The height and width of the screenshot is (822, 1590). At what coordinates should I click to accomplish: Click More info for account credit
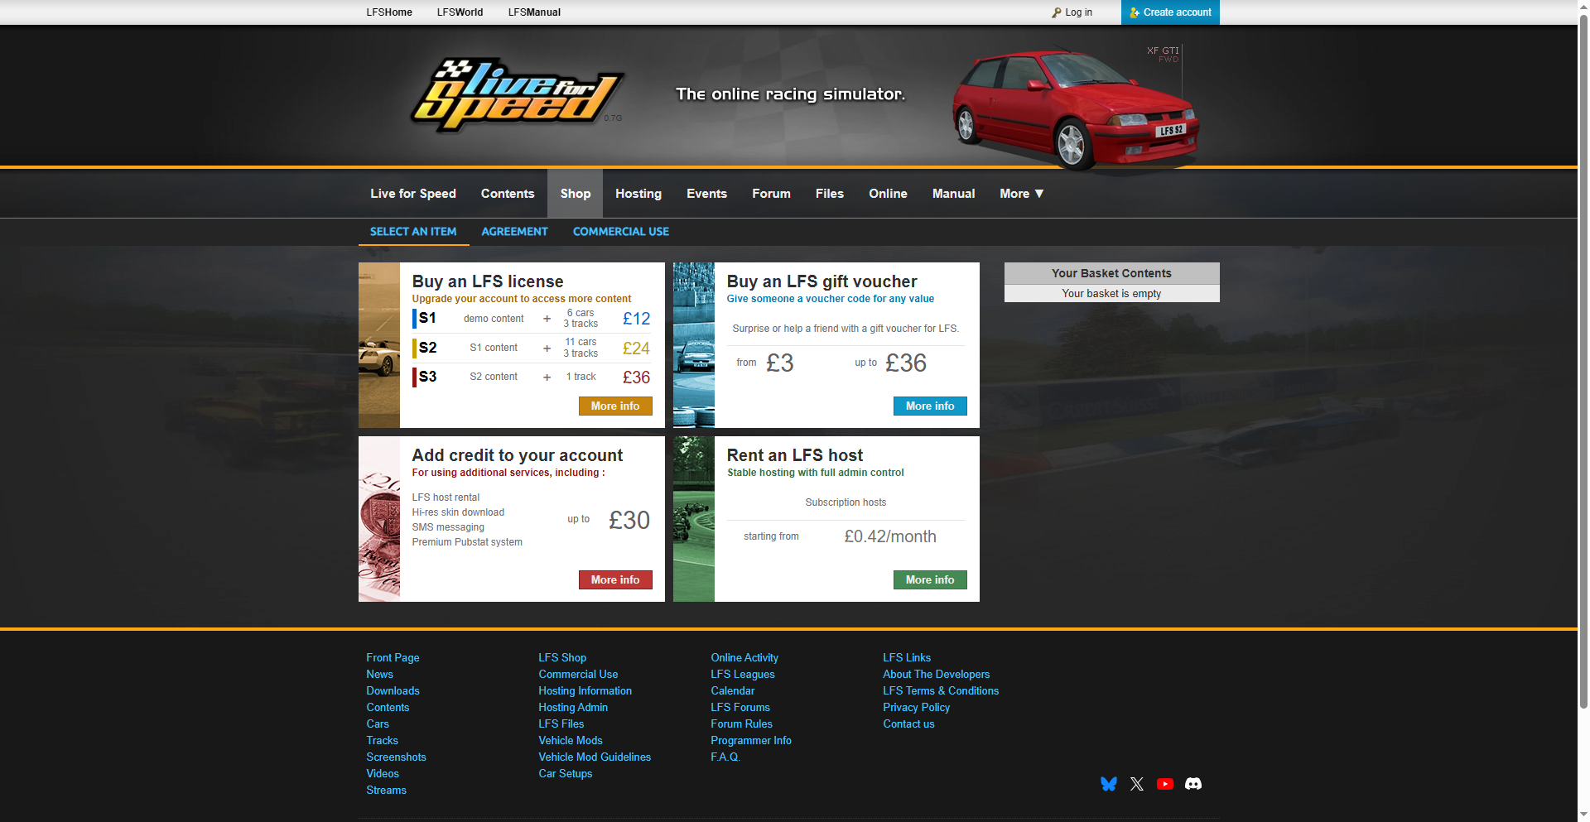pyautogui.click(x=615, y=579)
